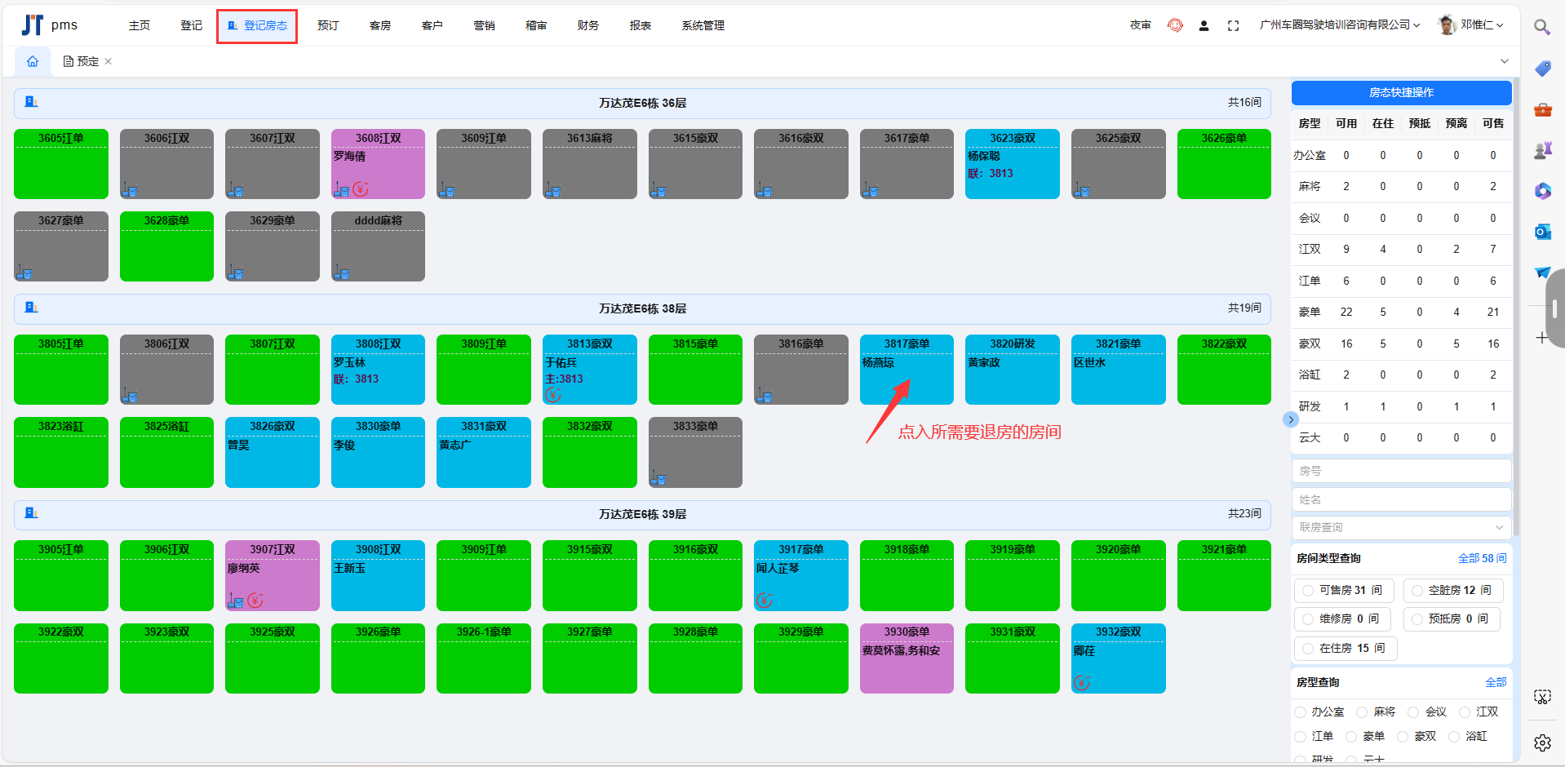Open the 联房查询 dropdown

pyautogui.click(x=1400, y=527)
